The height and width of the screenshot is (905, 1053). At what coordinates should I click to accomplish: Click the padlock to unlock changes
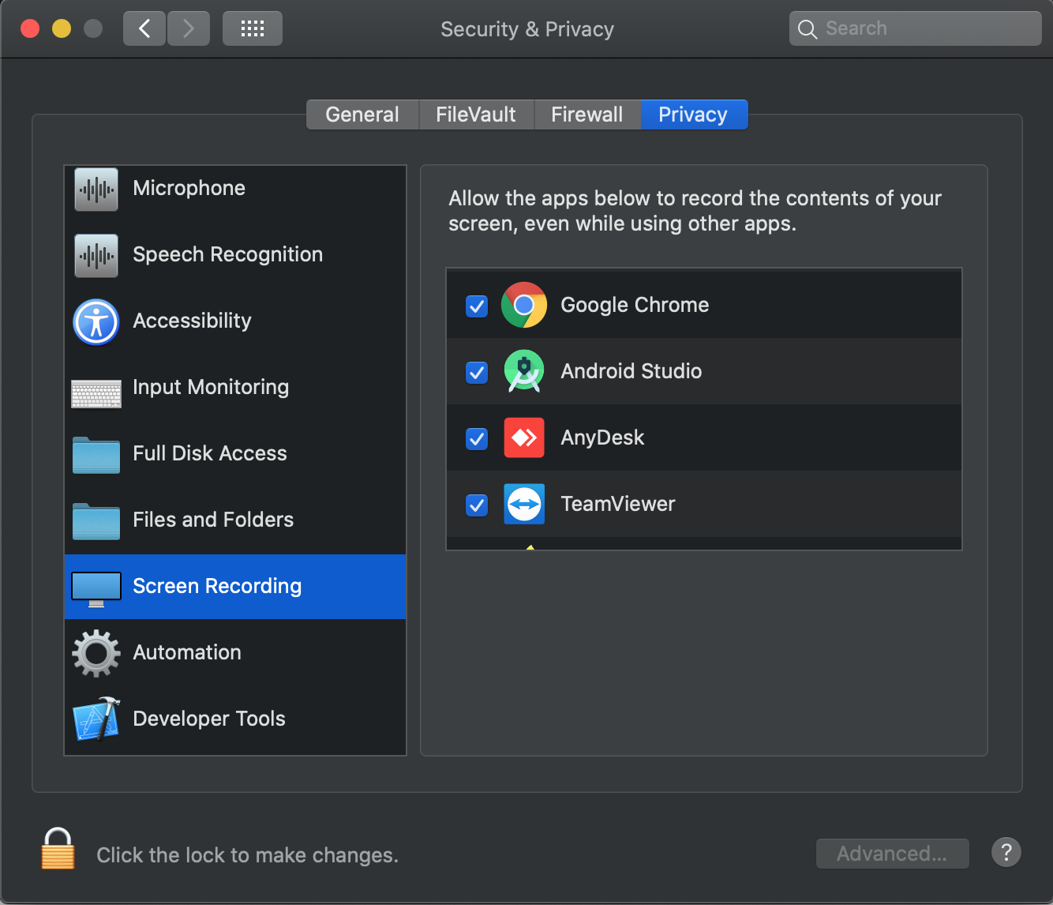tap(58, 849)
